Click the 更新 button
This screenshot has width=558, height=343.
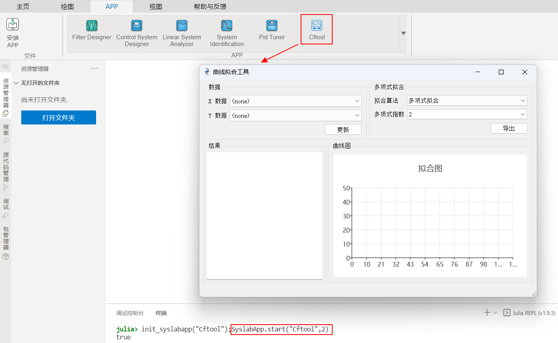click(x=343, y=130)
